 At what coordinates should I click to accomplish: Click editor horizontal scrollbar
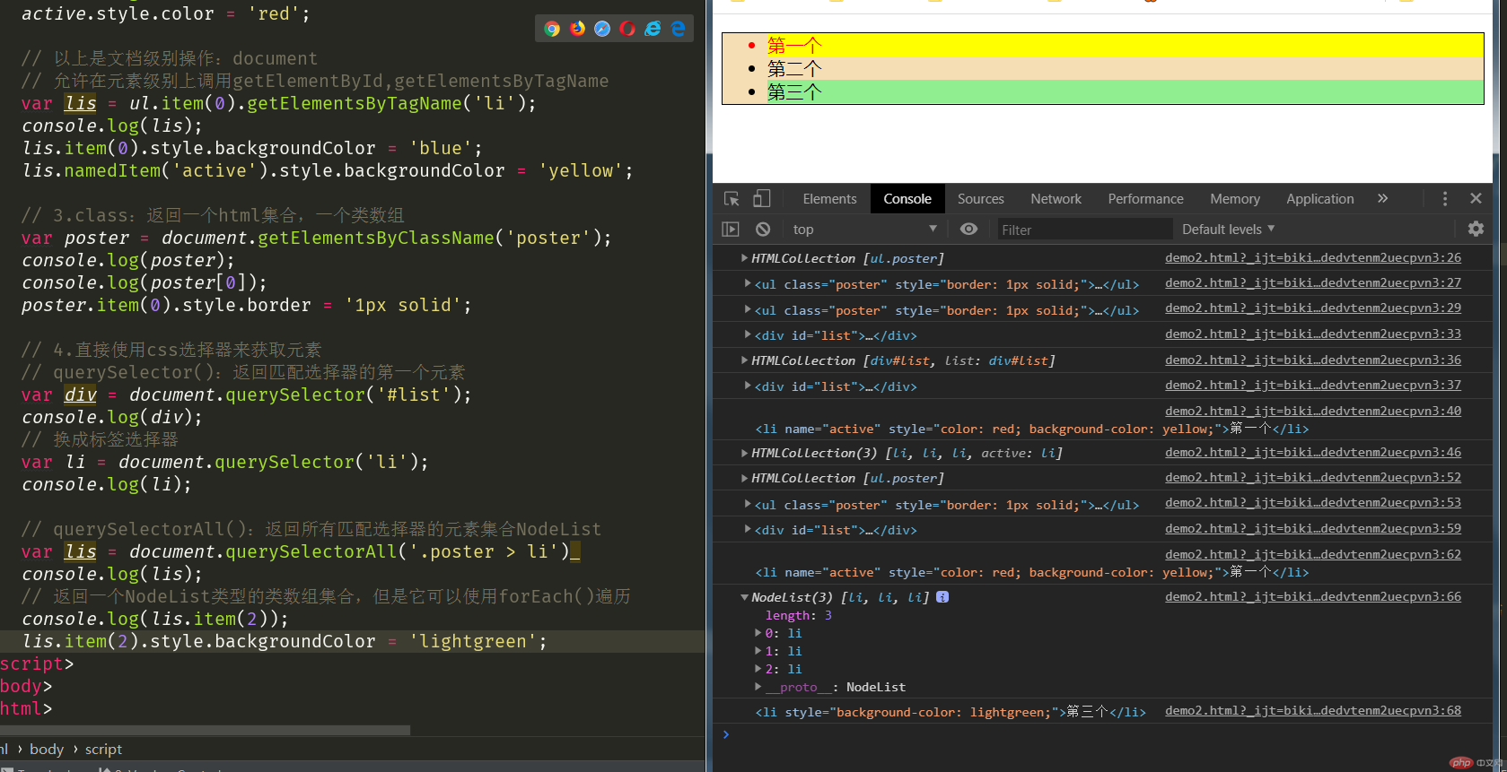(205, 730)
